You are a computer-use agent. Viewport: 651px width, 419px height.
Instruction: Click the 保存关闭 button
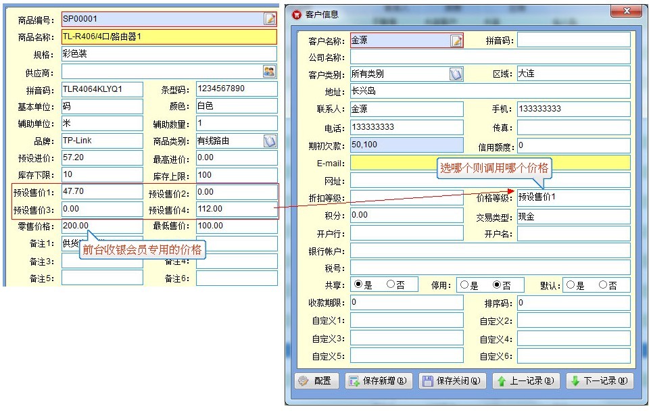point(452,381)
